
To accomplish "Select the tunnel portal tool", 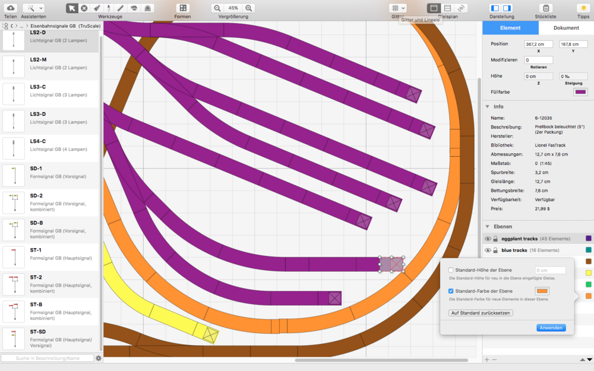I will (x=147, y=8).
